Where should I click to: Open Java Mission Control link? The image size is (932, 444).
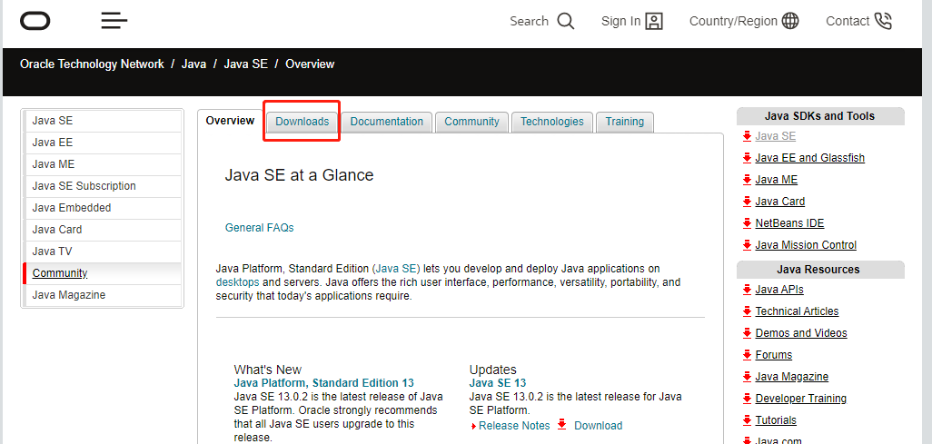pyautogui.click(x=806, y=245)
